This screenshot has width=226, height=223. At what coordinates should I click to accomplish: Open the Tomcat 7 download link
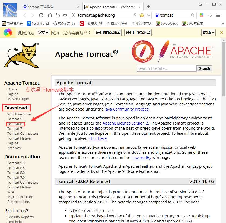[15, 129]
